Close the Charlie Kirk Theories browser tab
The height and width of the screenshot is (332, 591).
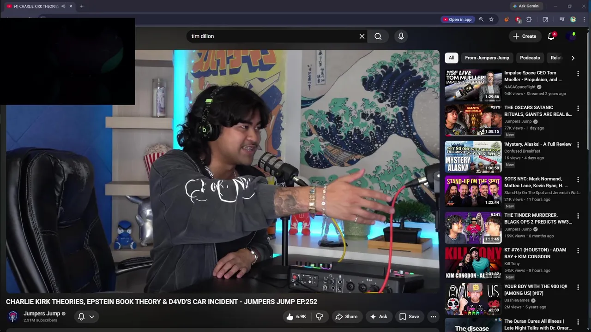pos(71,6)
